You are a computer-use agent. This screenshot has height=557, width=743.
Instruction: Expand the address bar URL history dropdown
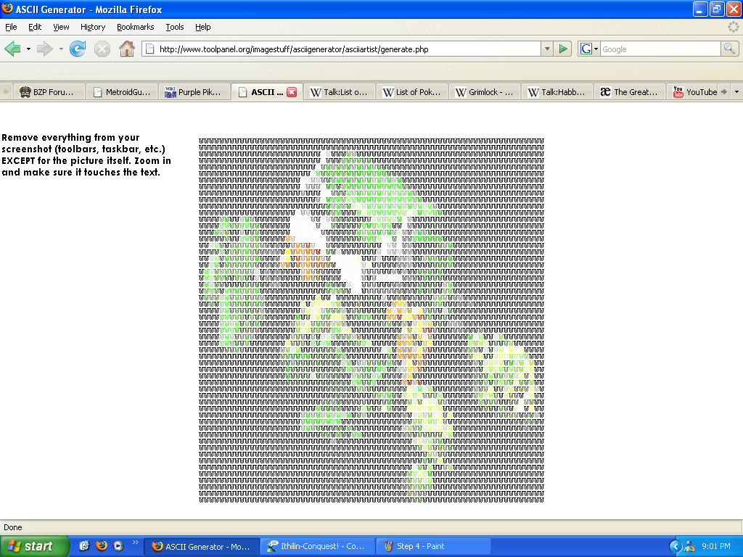pyautogui.click(x=547, y=49)
